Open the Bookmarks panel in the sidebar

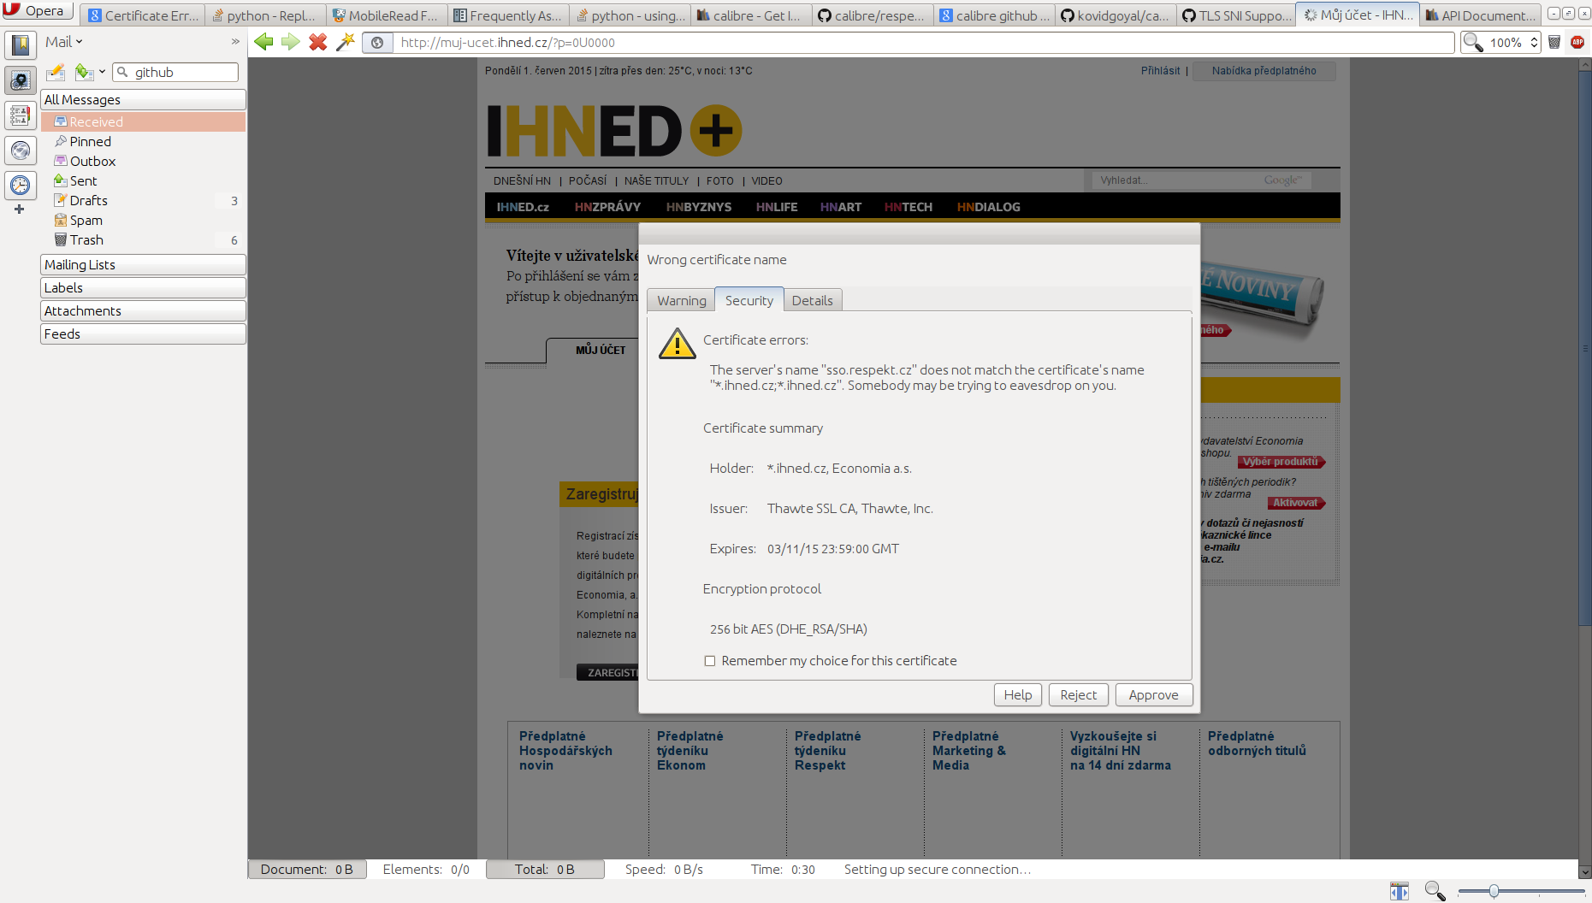[x=21, y=44]
